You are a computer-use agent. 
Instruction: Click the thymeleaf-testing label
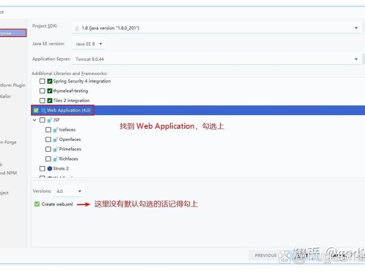click(x=71, y=91)
